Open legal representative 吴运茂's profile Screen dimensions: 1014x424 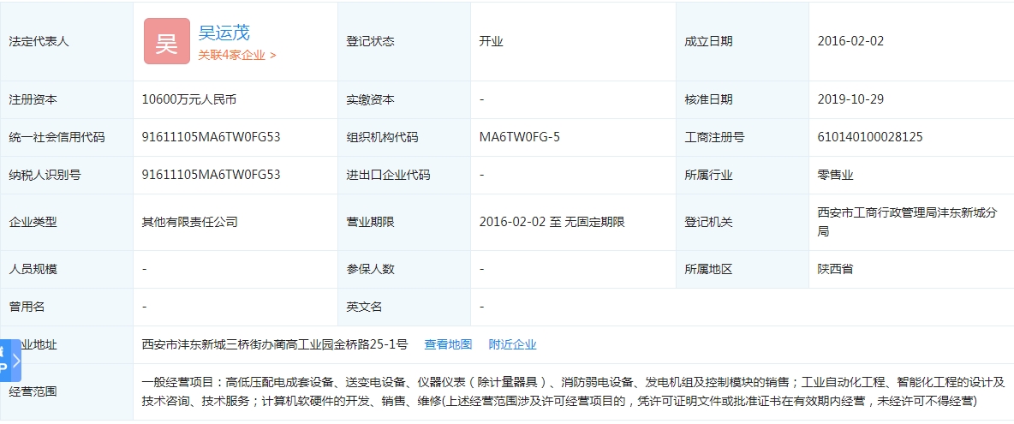224,33
